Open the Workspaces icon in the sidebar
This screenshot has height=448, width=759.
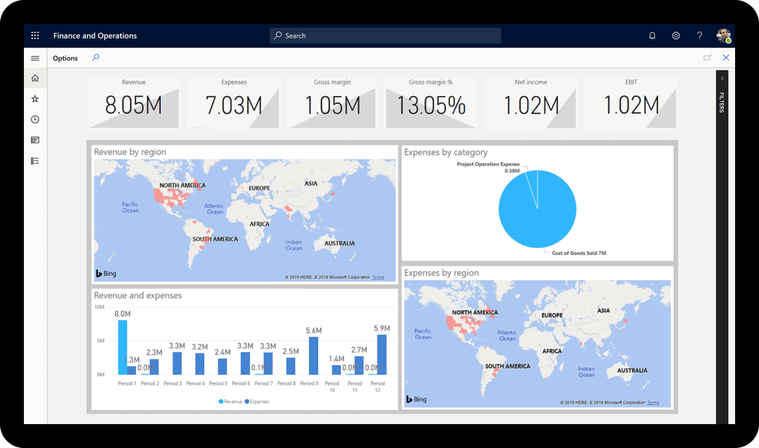pos(35,140)
